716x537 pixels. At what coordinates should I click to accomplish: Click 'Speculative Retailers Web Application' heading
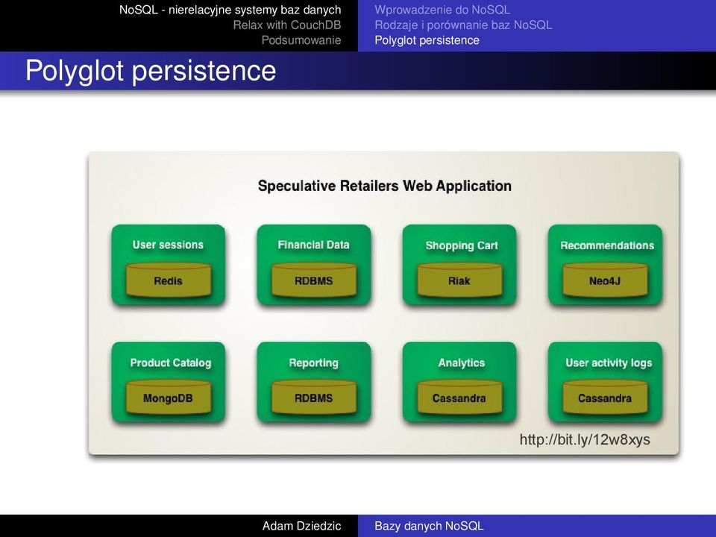tap(385, 186)
